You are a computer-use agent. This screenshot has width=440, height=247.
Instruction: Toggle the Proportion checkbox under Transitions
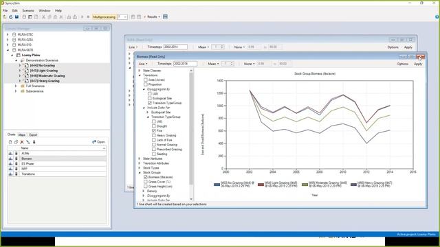pos(146,84)
